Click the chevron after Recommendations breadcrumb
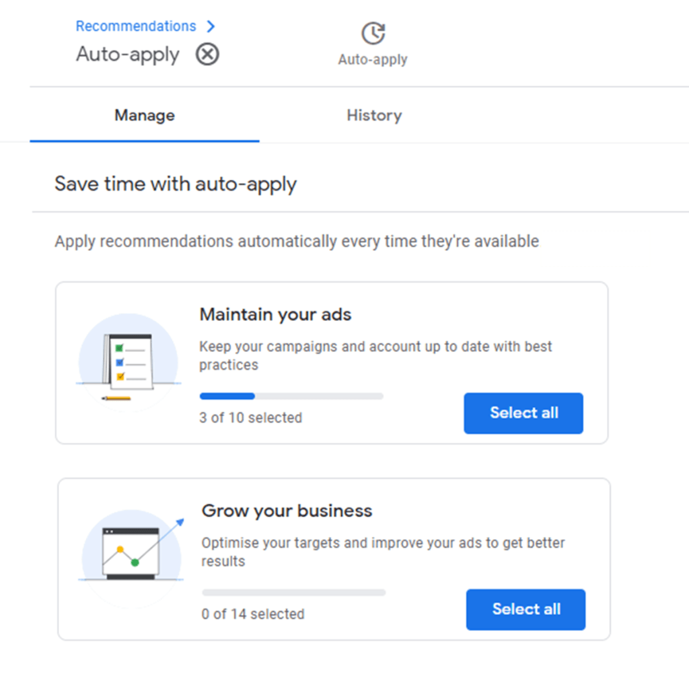Image resolution: width=689 pixels, height=689 pixels. pyautogui.click(x=211, y=26)
